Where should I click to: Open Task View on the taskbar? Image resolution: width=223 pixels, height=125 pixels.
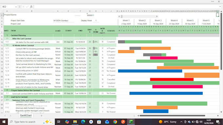pos(59,122)
